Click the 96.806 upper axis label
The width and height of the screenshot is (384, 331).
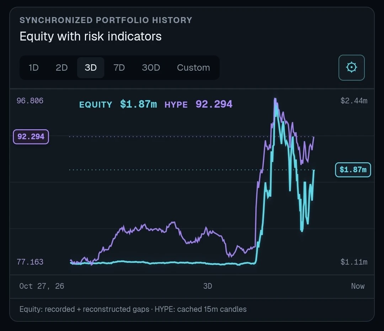coord(30,101)
